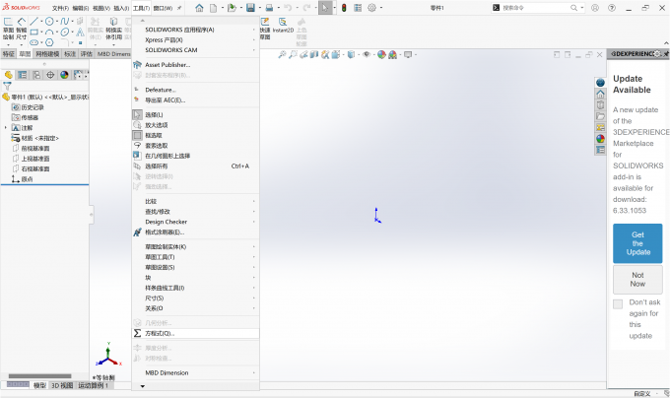670x398 pixels.
Task: Open Appearances task pane tab
Action: pos(600,139)
